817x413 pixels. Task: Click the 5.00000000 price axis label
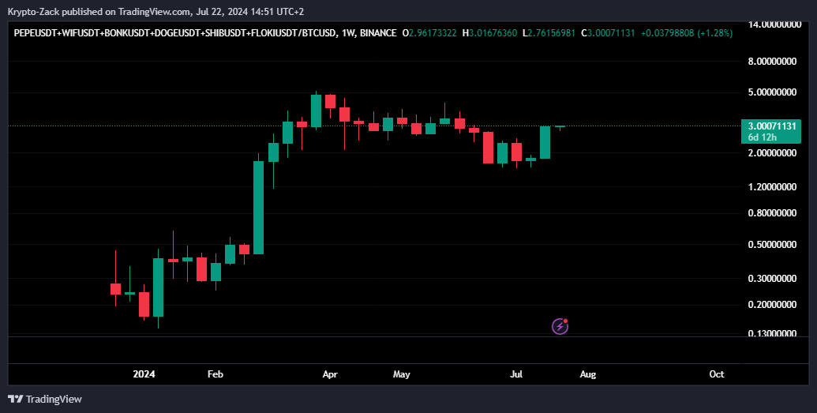(x=772, y=92)
